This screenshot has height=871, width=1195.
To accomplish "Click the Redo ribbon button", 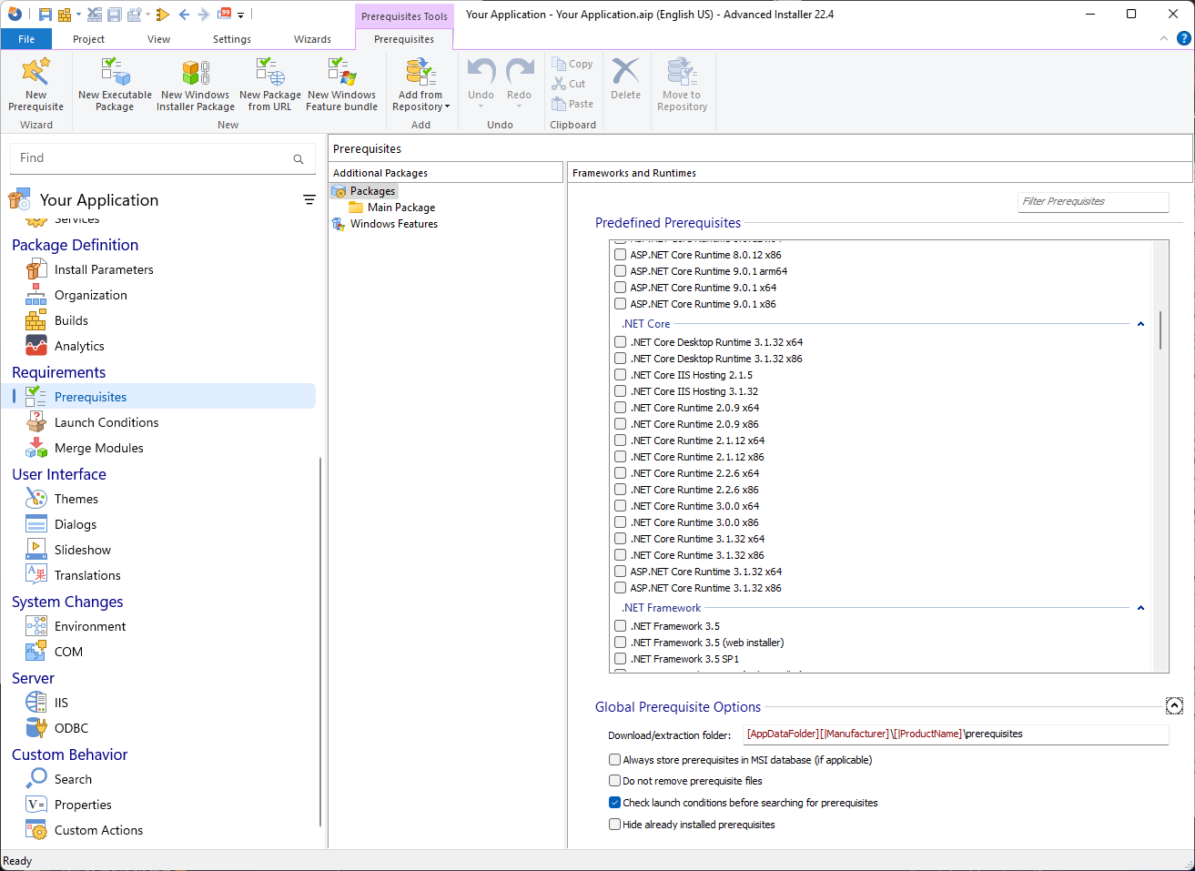I will [x=519, y=84].
